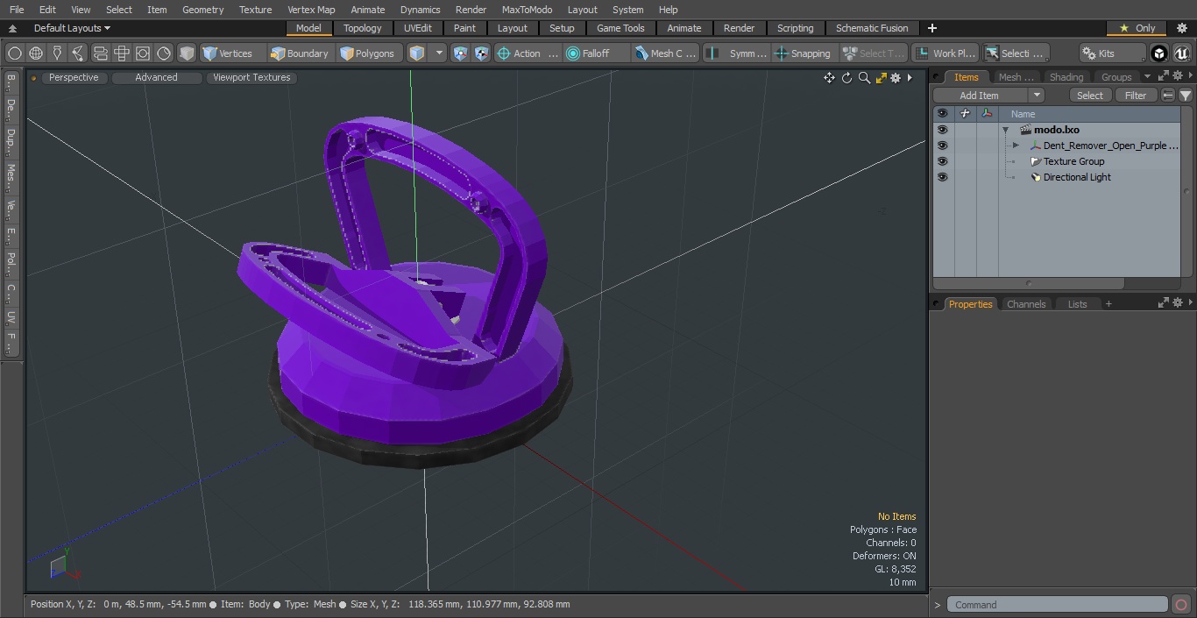Image resolution: width=1197 pixels, height=618 pixels.
Task: Add new panel tab beside Lists
Action: tap(1108, 304)
